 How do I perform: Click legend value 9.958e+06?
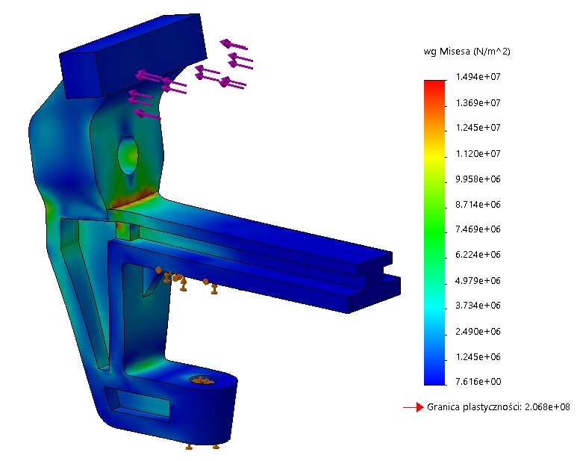pos(478,179)
